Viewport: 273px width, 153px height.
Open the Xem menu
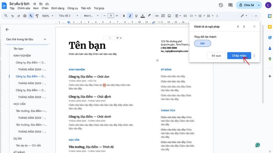[x=36, y=8]
